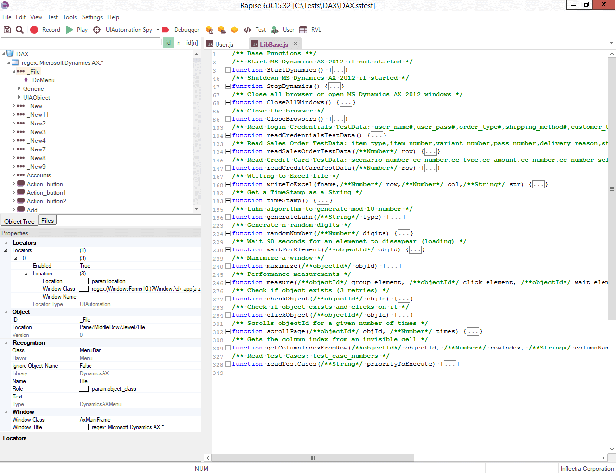Select the DoMenu action item
This screenshot has width=616, height=473.
(x=43, y=80)
